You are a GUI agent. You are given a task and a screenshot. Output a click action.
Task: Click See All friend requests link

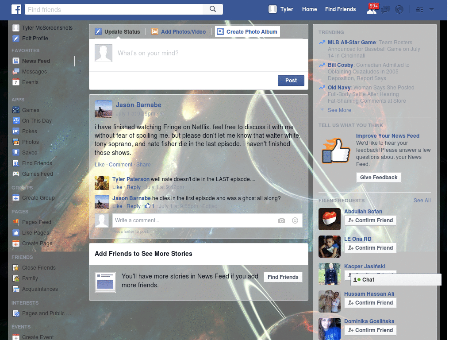422,201
